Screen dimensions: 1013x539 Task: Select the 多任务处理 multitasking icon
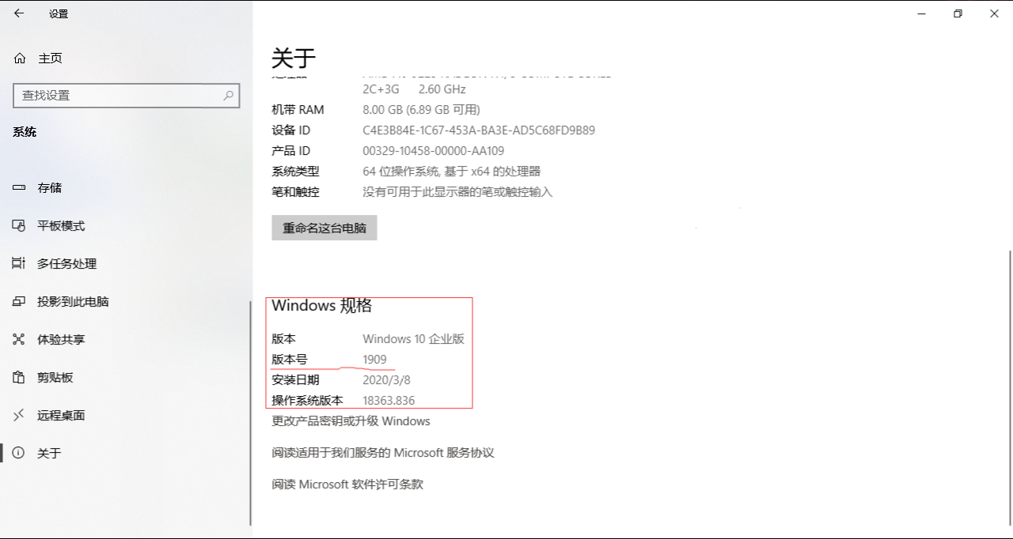tap(20, 264)
